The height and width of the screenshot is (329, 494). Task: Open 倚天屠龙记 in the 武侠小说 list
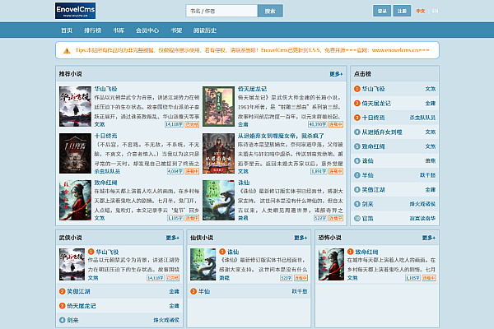pyautogui.click(x=82, y=306)
